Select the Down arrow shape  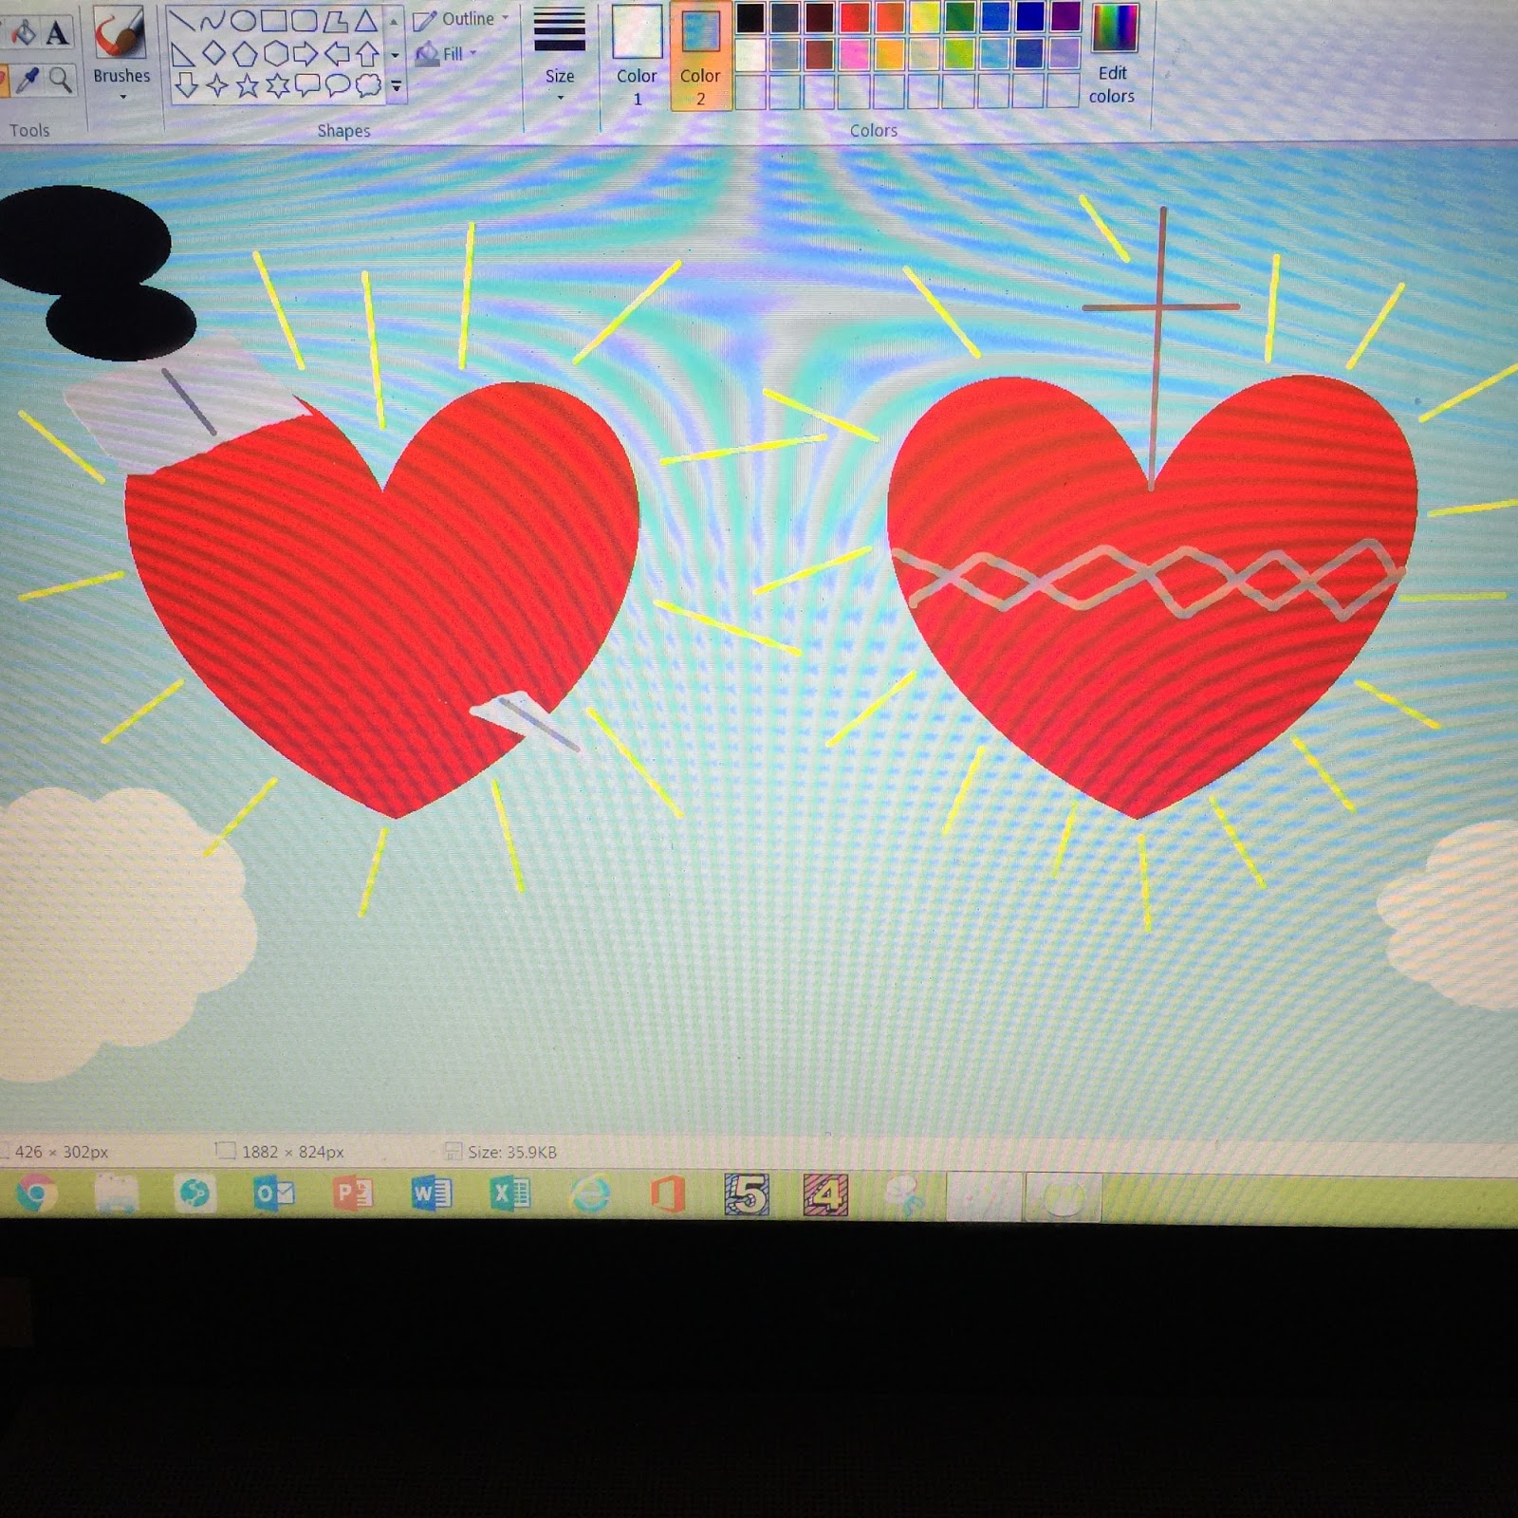coord(186,86)
